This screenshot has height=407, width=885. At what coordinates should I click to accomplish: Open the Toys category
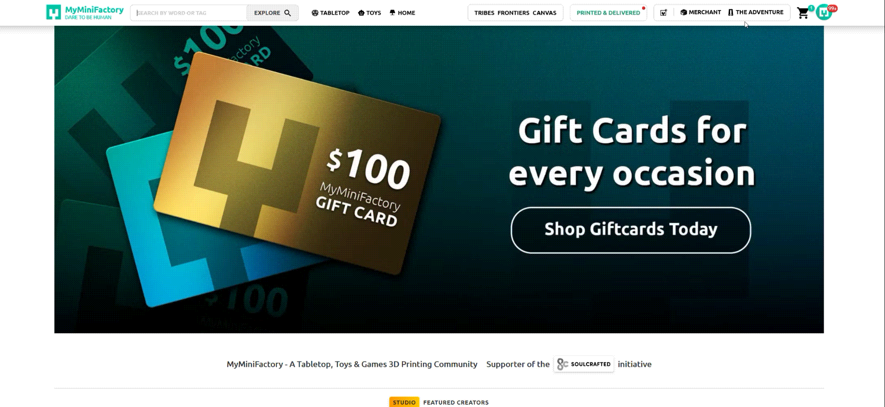click(x=370, y=13)
